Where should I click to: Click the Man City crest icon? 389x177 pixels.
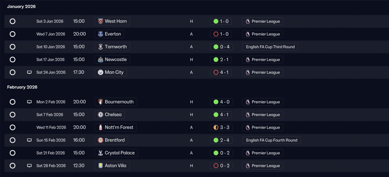coord(101,72)
